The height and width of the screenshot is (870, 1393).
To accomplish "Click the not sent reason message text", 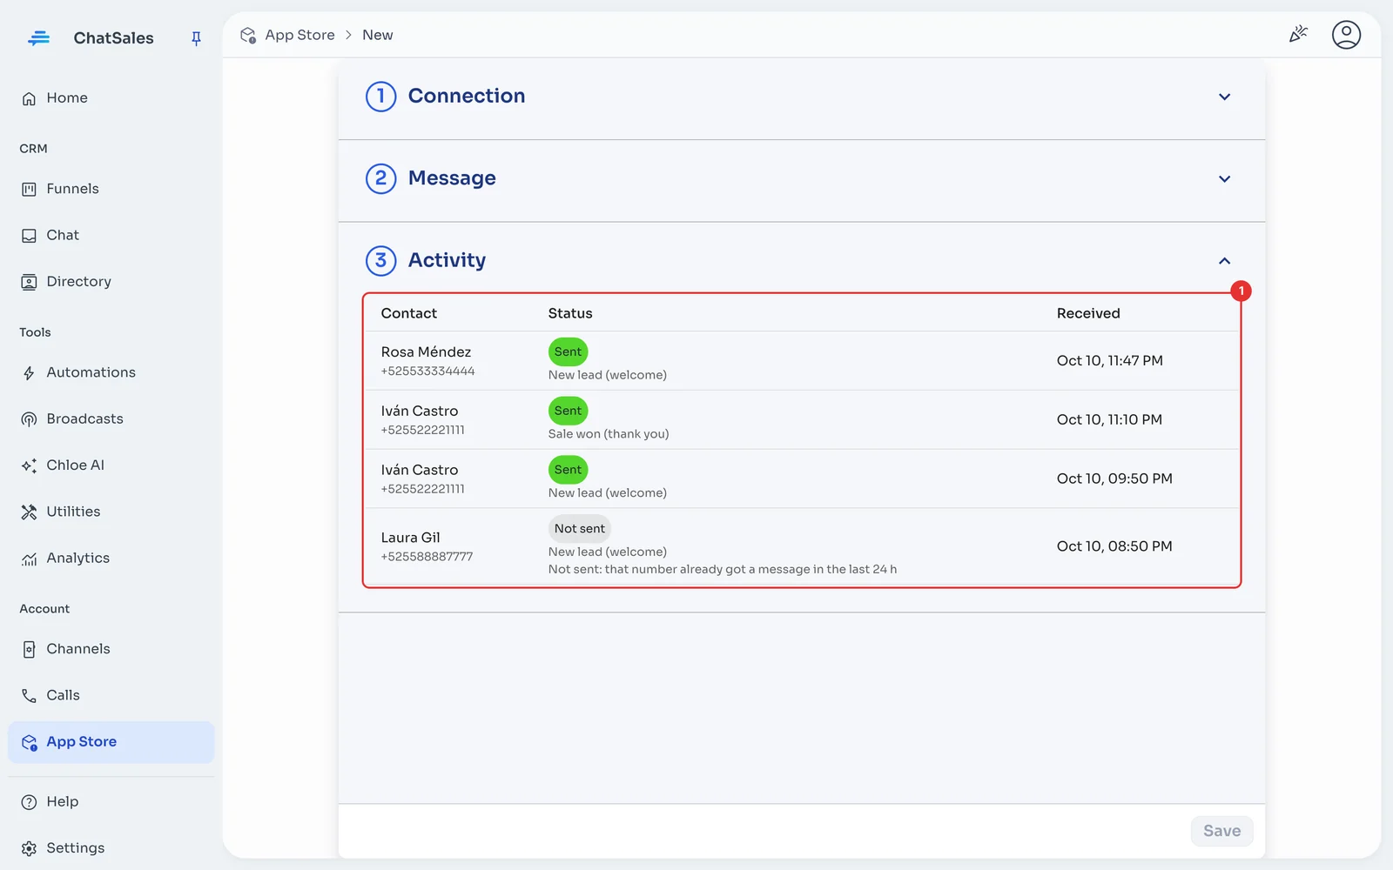I will pyautogui.click(x=723, y=569).
